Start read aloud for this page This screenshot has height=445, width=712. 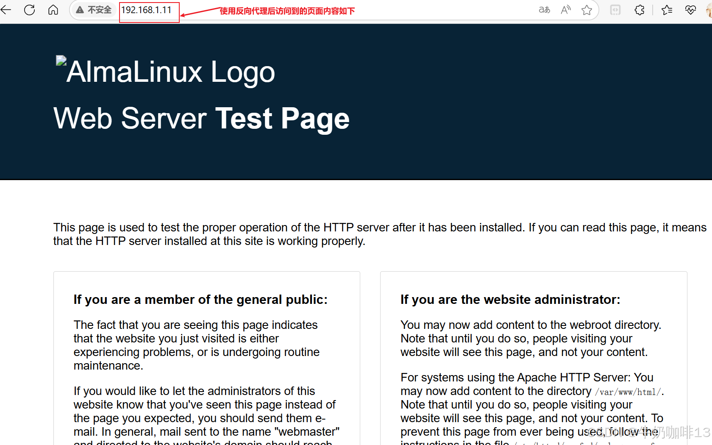(x=566, y=10)
